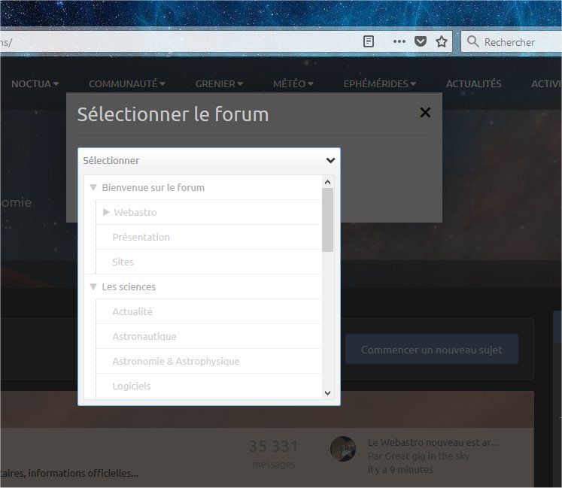Expand the Webastro subforum arrow

[106, 212]
